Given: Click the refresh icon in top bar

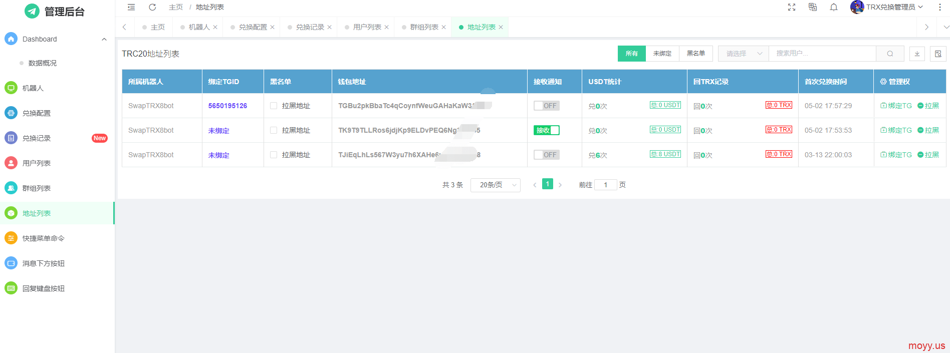Looking at the screenshot, I should coord(152,7).
